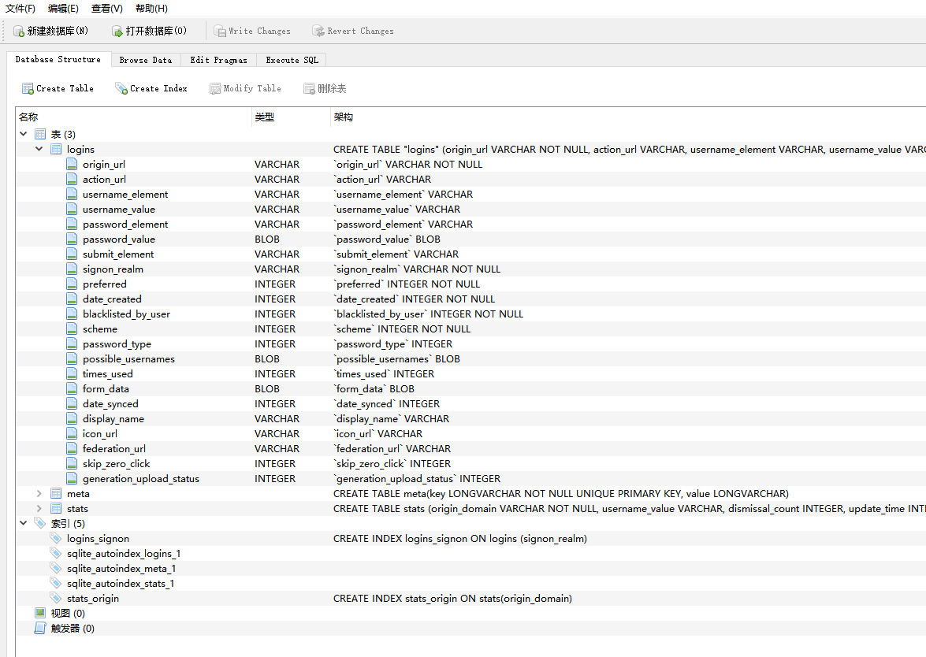This screenshot has height=657, width=926.
Task: Click the password_value field icon
Action: [72, 239]
